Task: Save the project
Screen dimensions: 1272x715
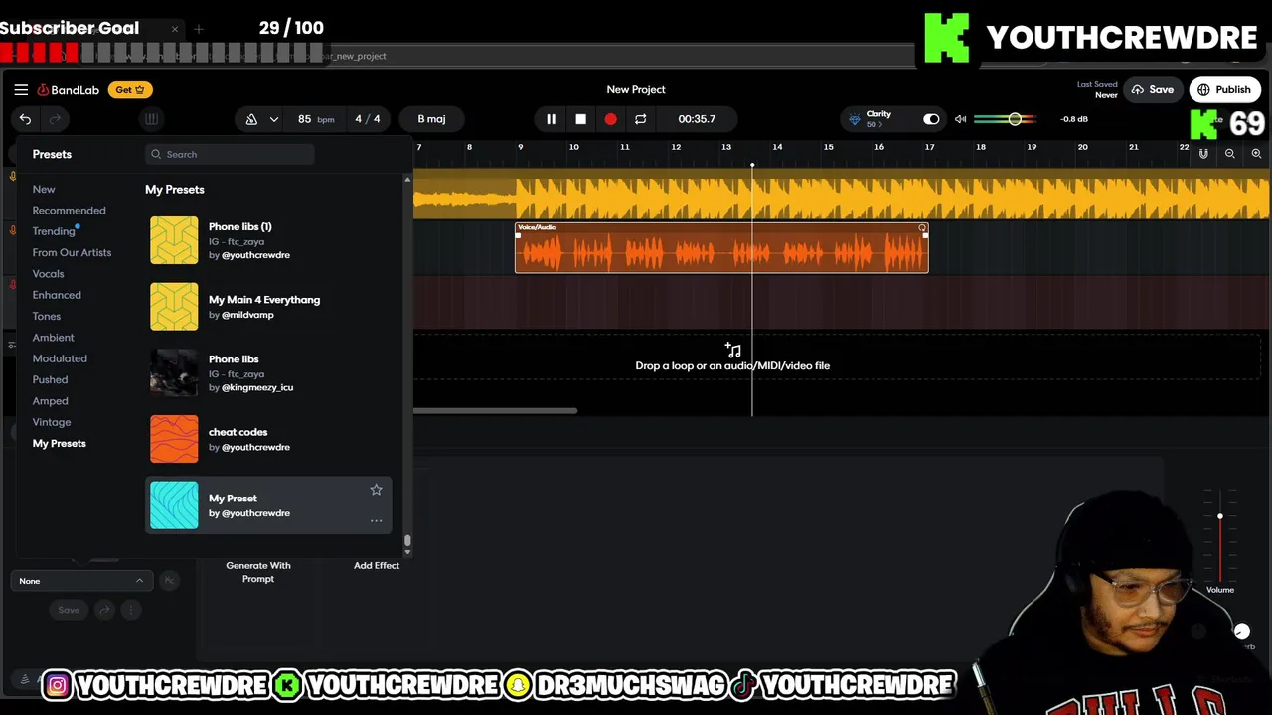Action: pyautogui.click(x=1152, y=89)
